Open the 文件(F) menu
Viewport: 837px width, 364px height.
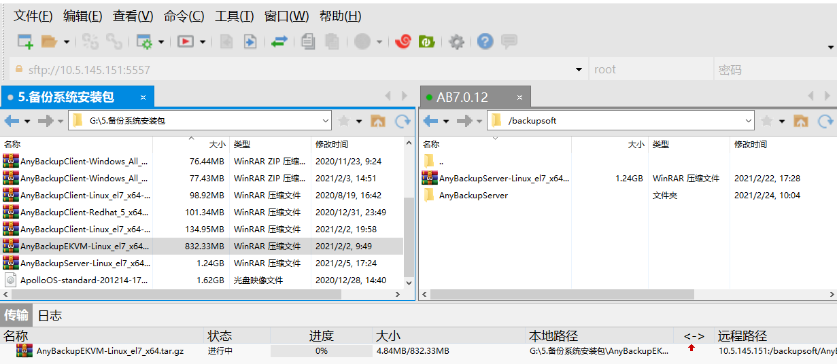[33, 16]
